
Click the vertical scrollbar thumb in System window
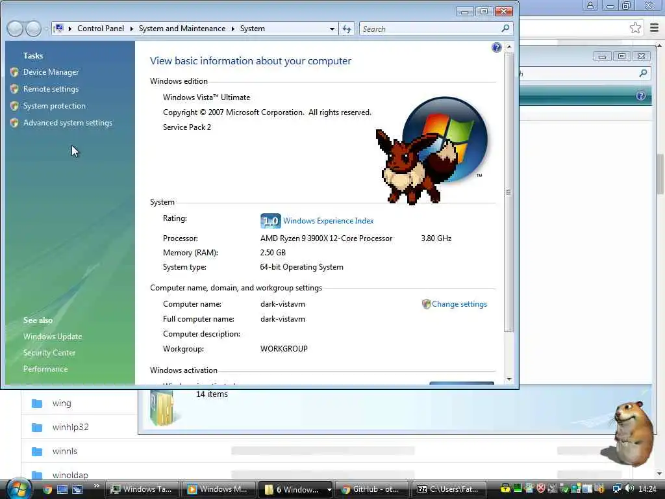click(x=509, y=192)
